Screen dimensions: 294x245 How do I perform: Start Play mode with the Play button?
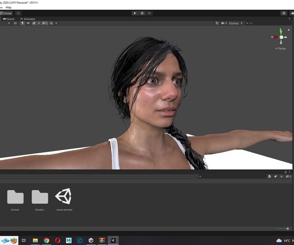(x=135, y=13)
